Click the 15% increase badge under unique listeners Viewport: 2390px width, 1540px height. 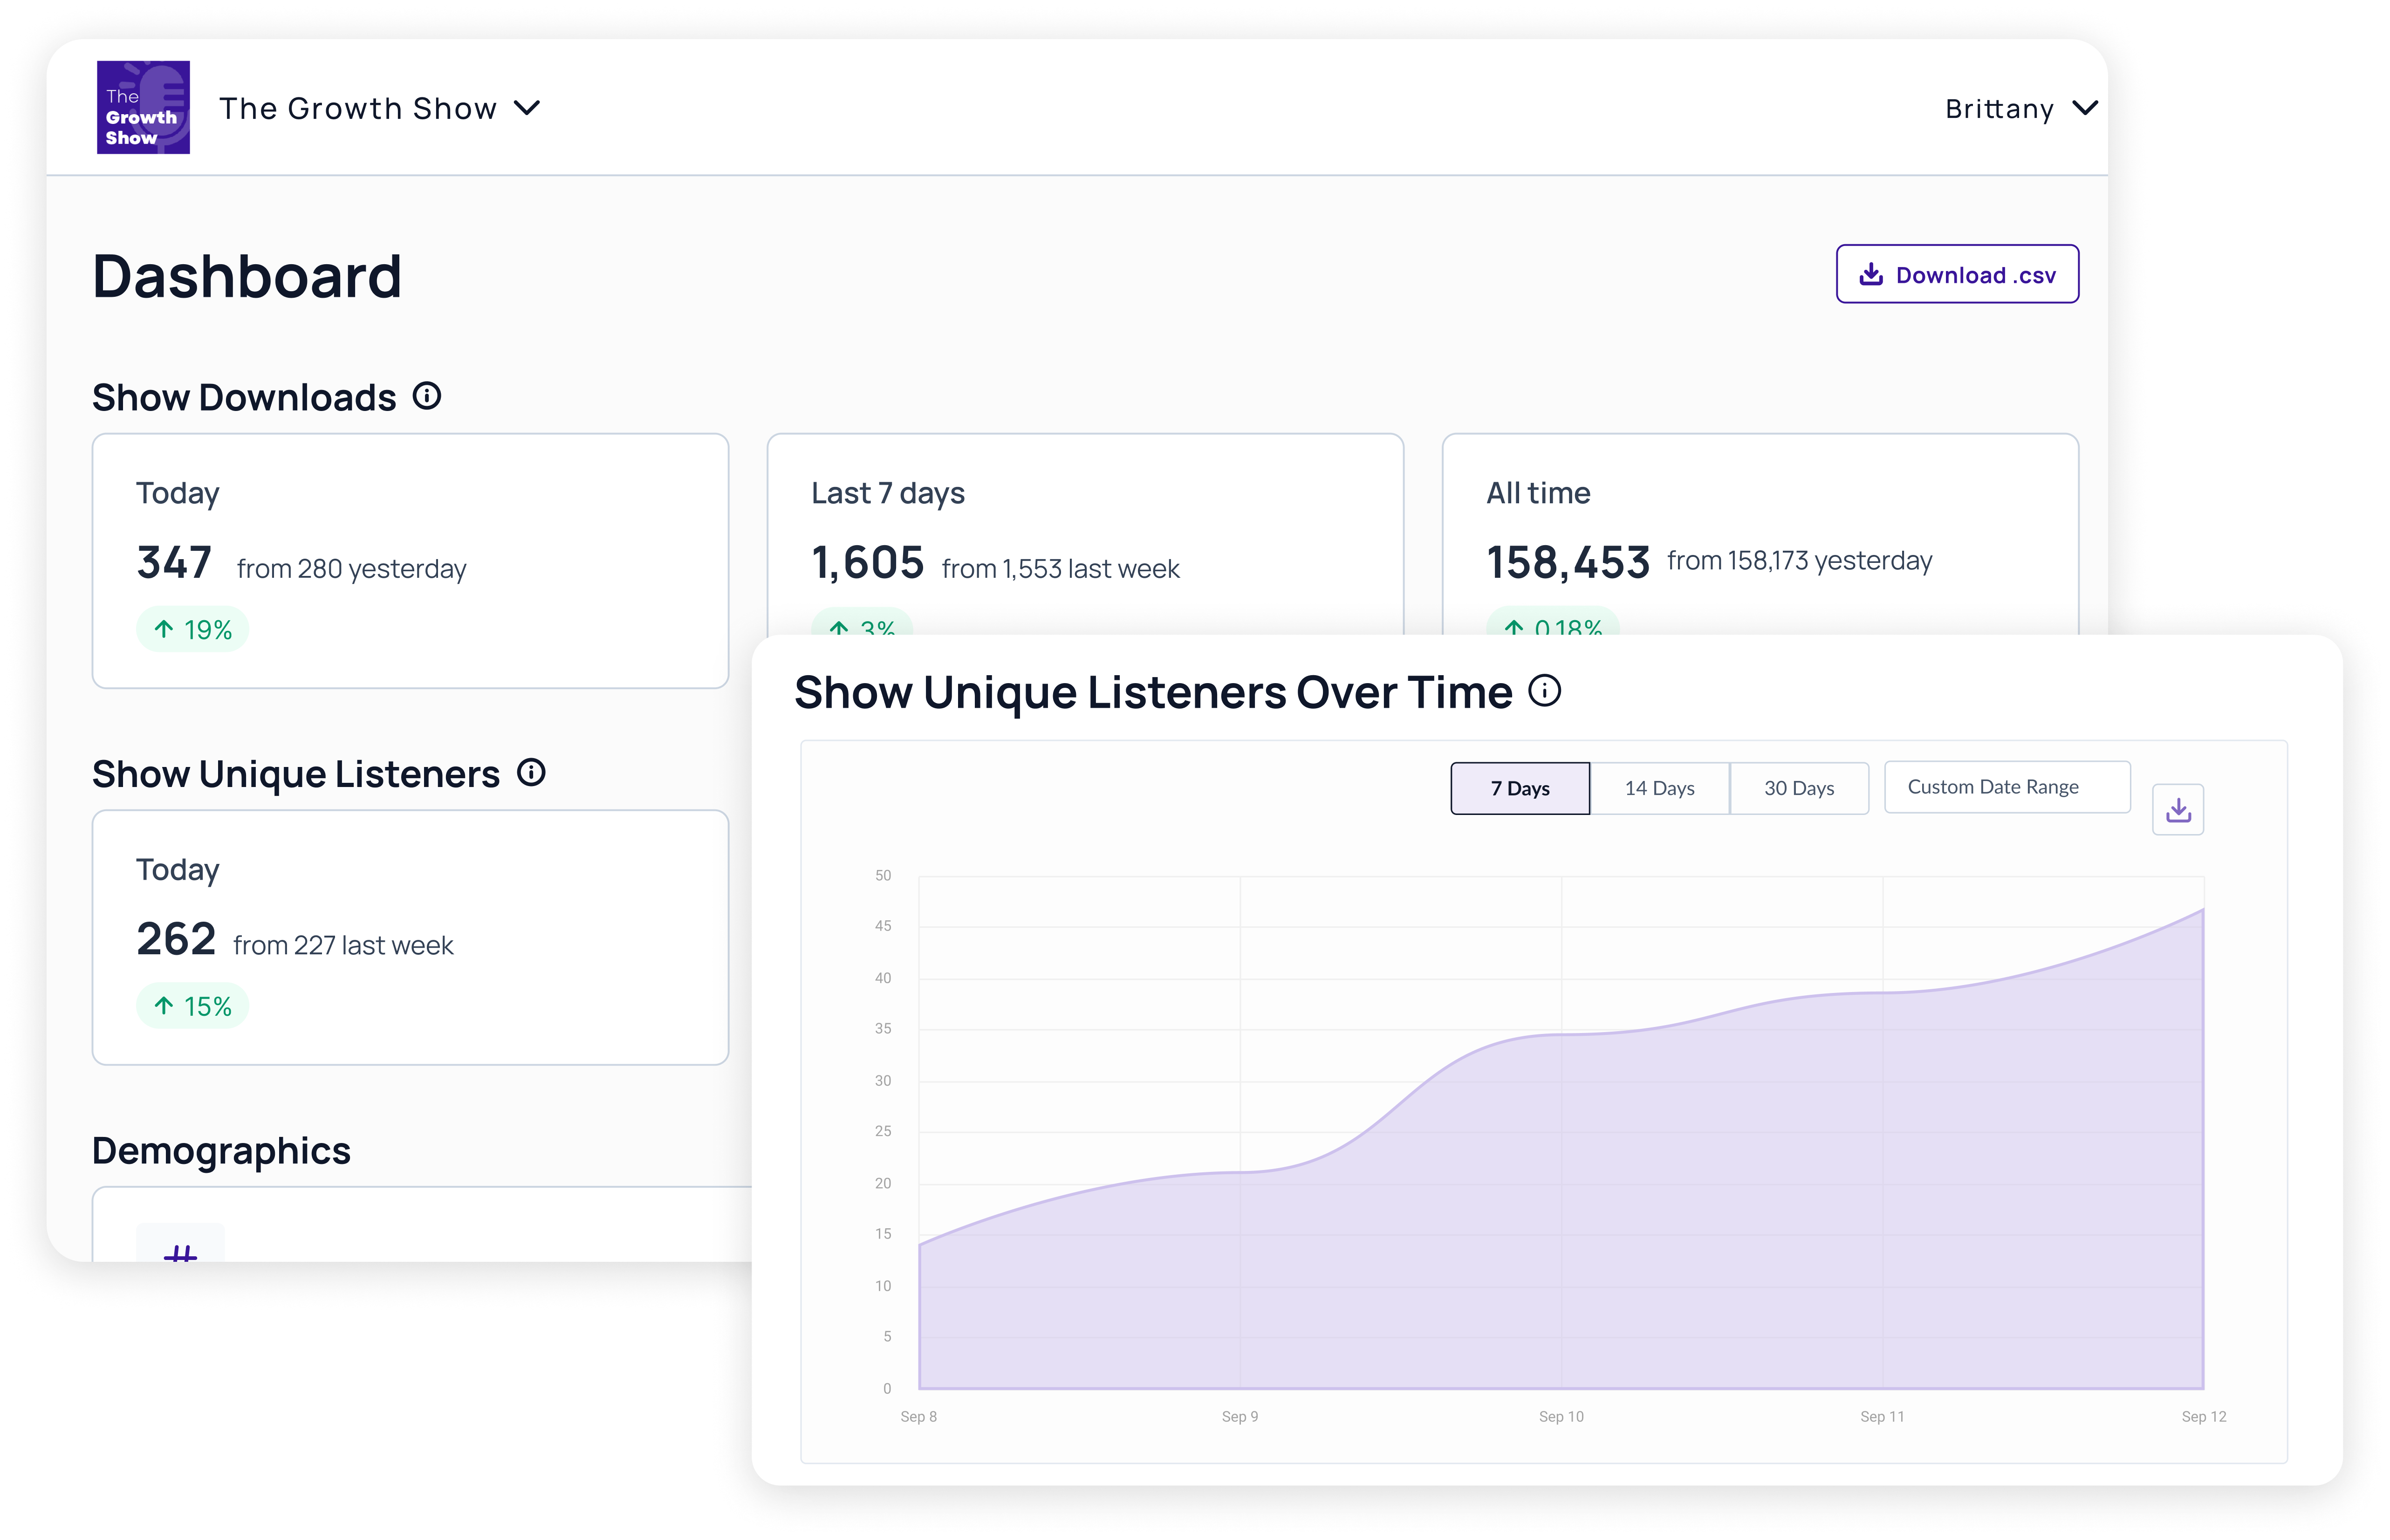coord(192,1006)
